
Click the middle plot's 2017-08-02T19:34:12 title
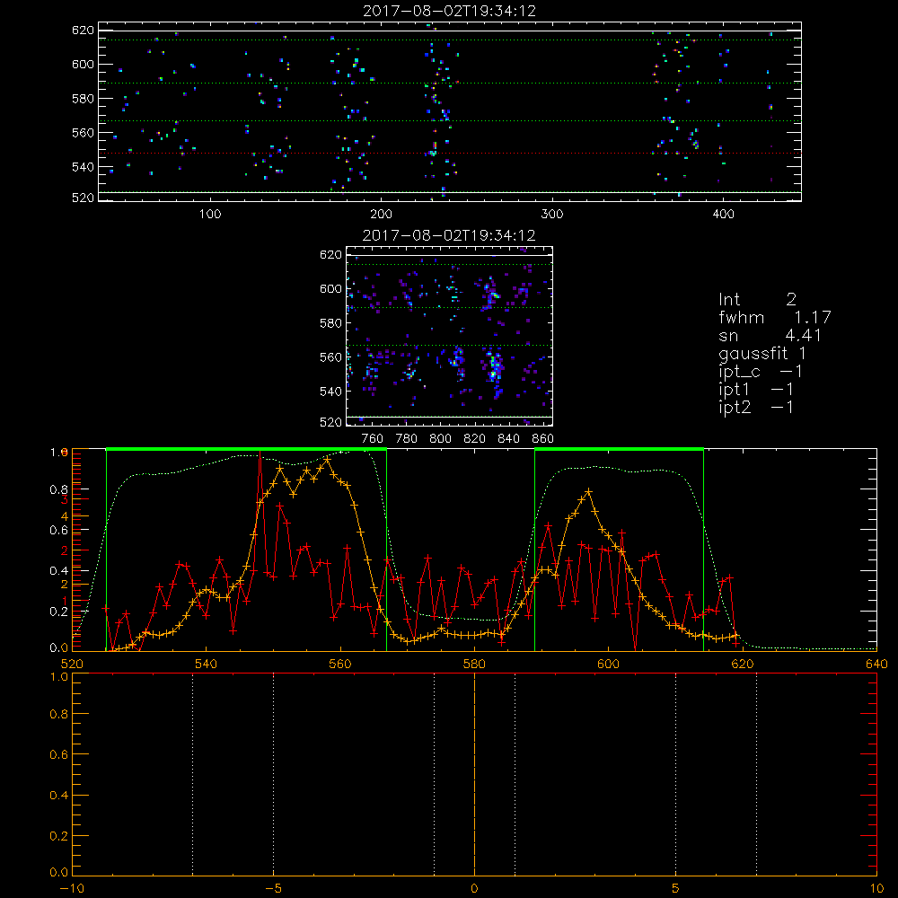click(x=449, y=235)
